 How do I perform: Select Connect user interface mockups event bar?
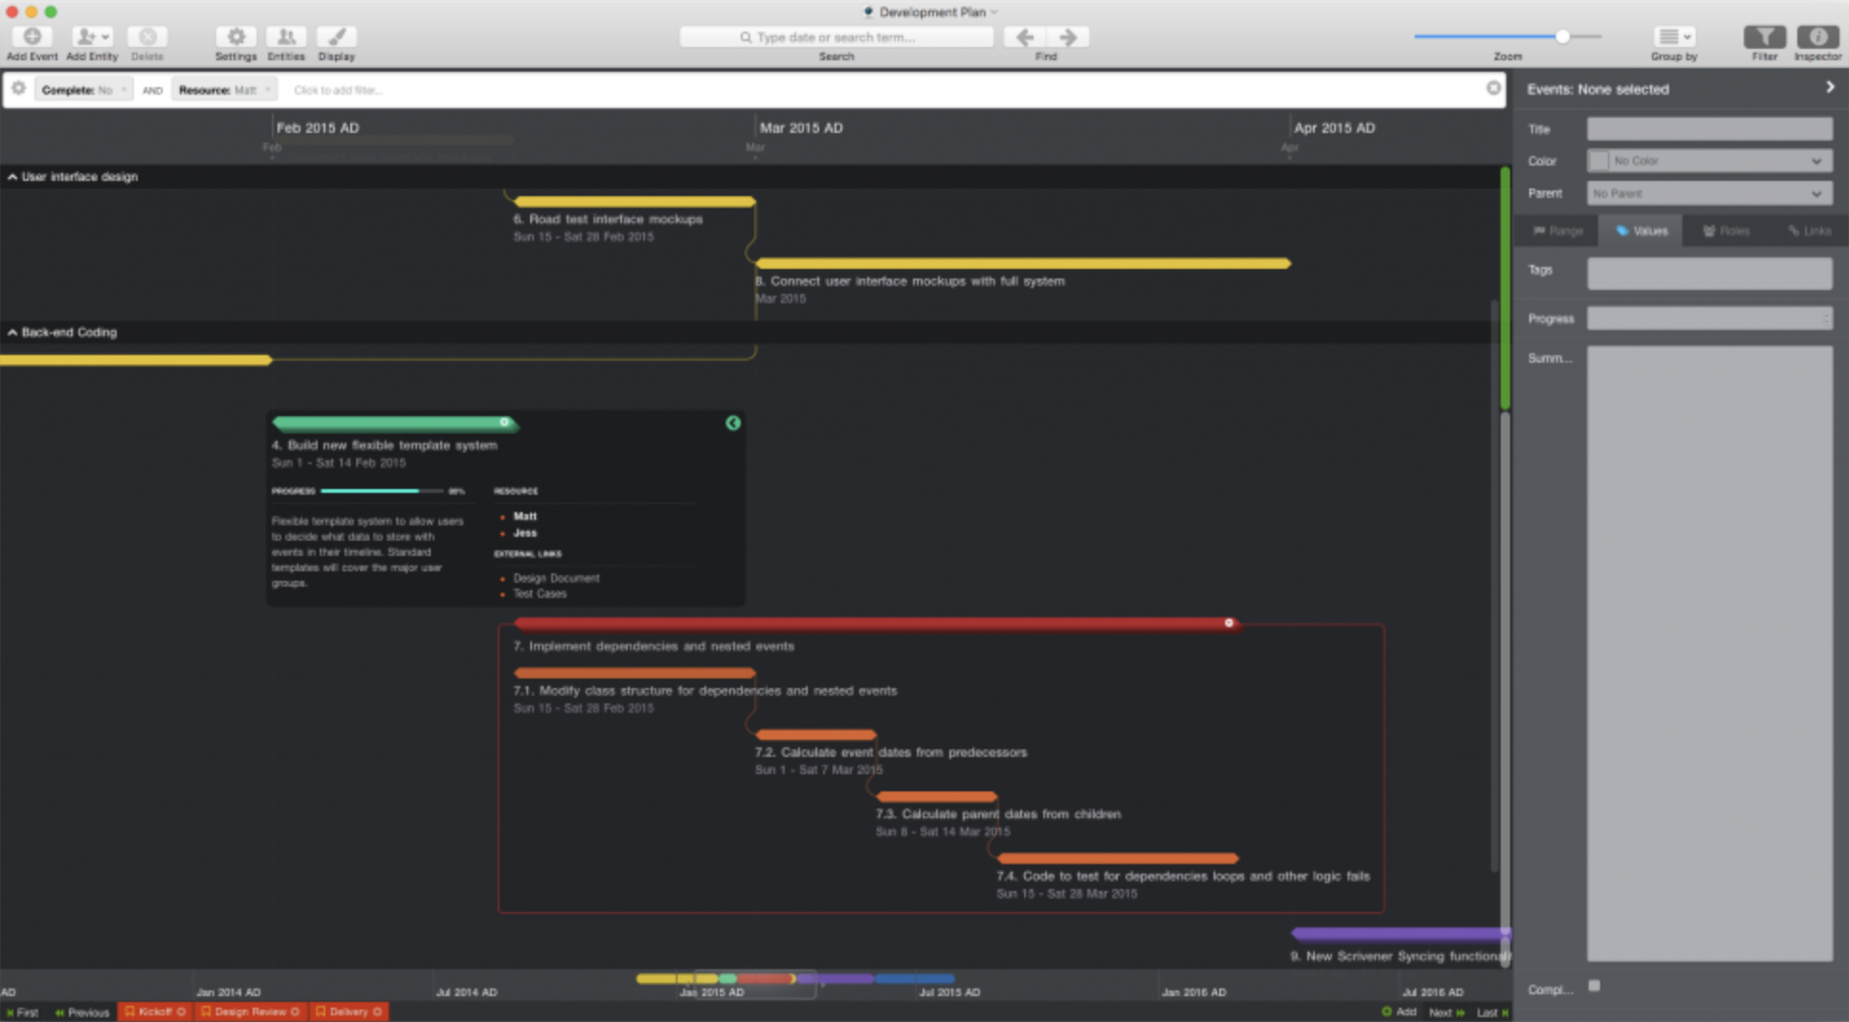tap(1022, 263)
